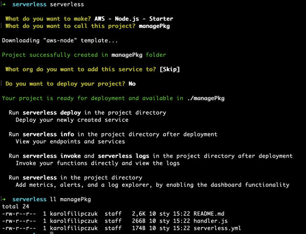
Task: Click the 'View your endpoints and services' line
Action: point(70,141)
